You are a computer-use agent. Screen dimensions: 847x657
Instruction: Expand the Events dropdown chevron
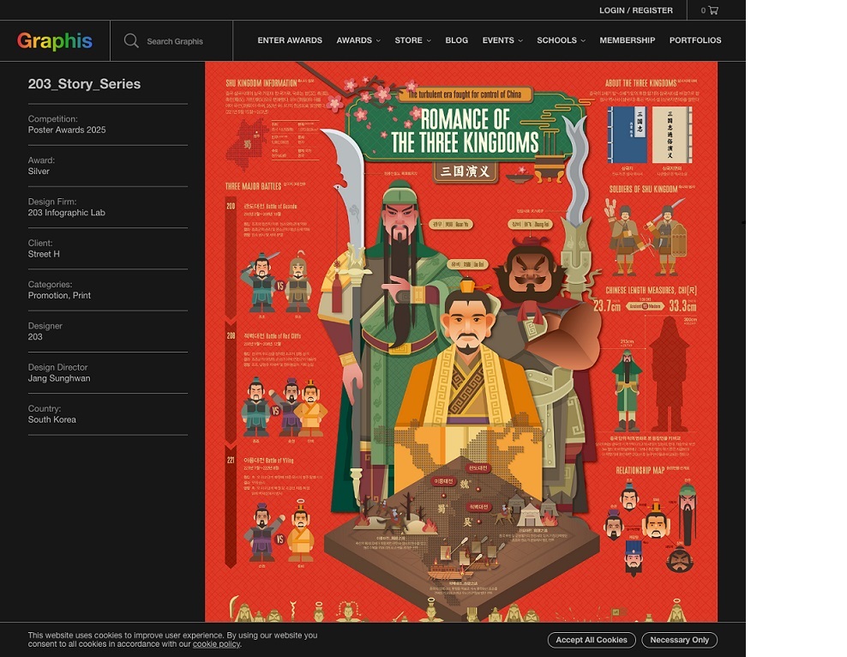pos(520,41)
